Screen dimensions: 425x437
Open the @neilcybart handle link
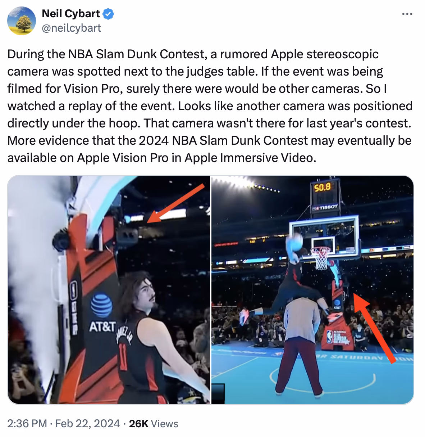[x=72, y=28]
